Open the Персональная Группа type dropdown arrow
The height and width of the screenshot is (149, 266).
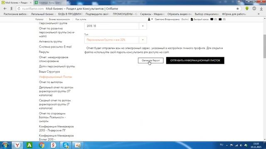pyautogui.click(x=143, y=40)
